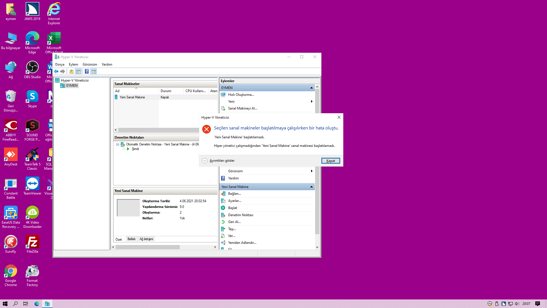Screen dimensions: 547x308
Task: Expand Ayrıntıları göster details chevron
Action: (x=205, y=161)
